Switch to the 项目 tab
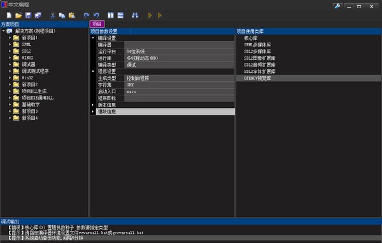 (x=97, y=23)
